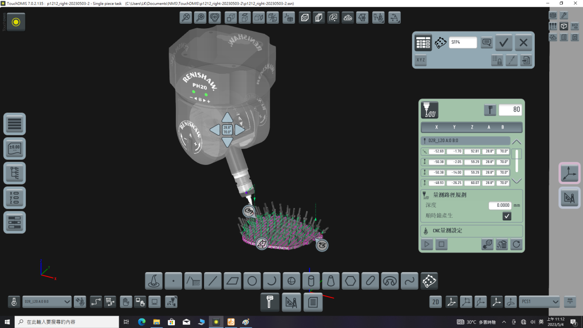Screen dimensions: 583x328
Task: Toggle the triangulated mesh display icon
Action: [363, 18]
